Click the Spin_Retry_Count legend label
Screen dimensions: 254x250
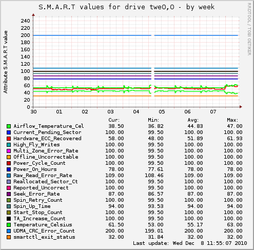coord(38,200)
